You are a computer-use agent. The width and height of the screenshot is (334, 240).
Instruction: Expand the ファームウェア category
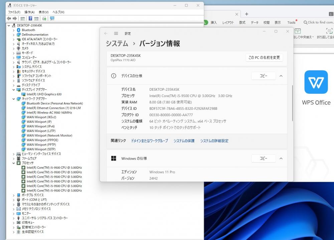pyautogui.click(x=14, y=159)
